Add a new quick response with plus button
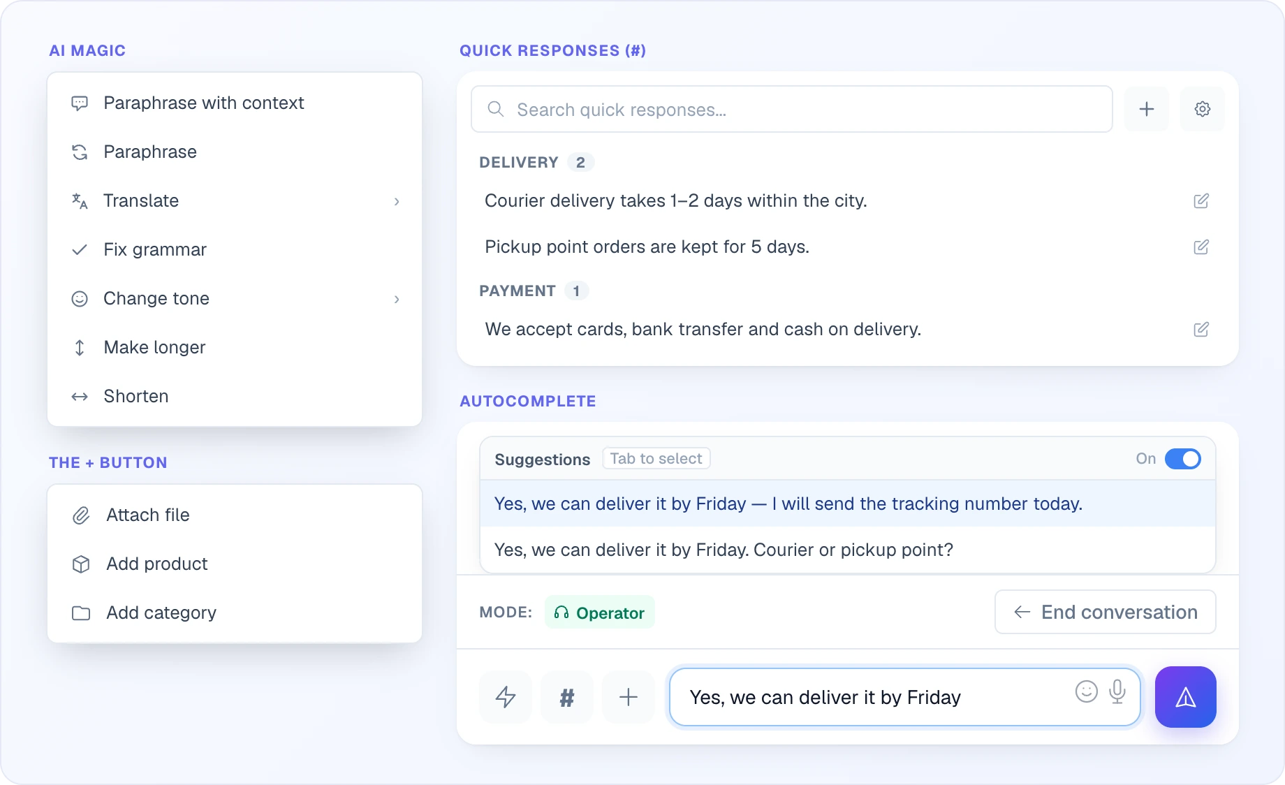Screen dimensions: 1285x785 pyautogui.click(x=1147, y=109)
